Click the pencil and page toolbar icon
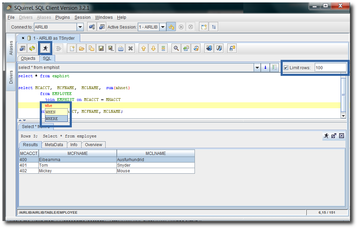358x229 pixels. tap(219, 48)
